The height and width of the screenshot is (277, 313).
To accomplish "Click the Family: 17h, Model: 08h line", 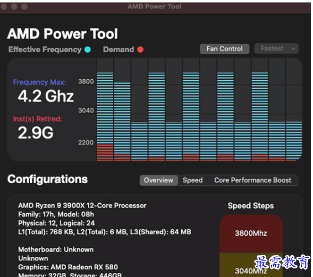I will pyautogui.click(x=56, y=214).
